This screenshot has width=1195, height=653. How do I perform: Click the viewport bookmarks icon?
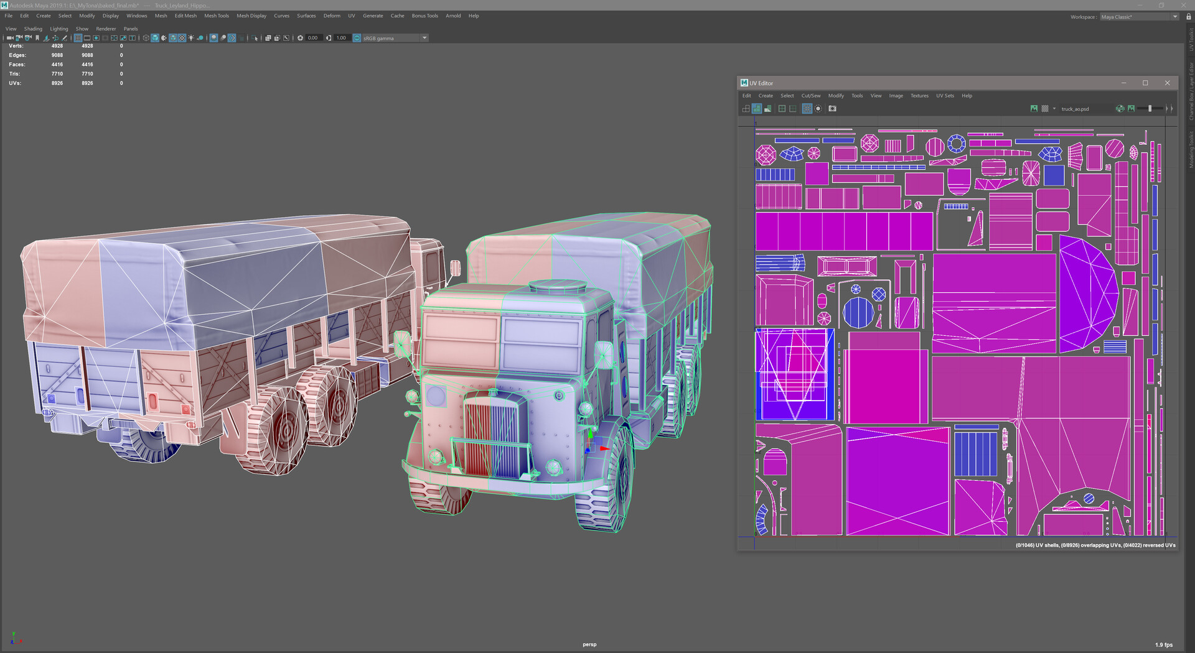pos(37,38)
